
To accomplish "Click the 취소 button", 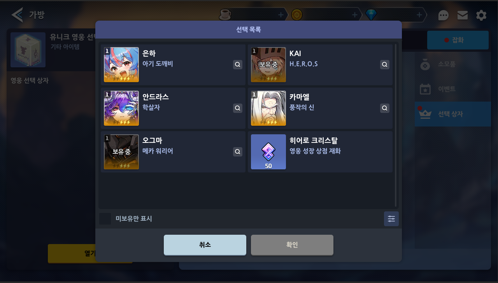I will pyautogui.click(x=205, y=245).
